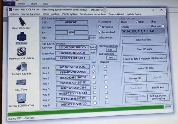Toggle the Initialized checkbox

(99, 22)
